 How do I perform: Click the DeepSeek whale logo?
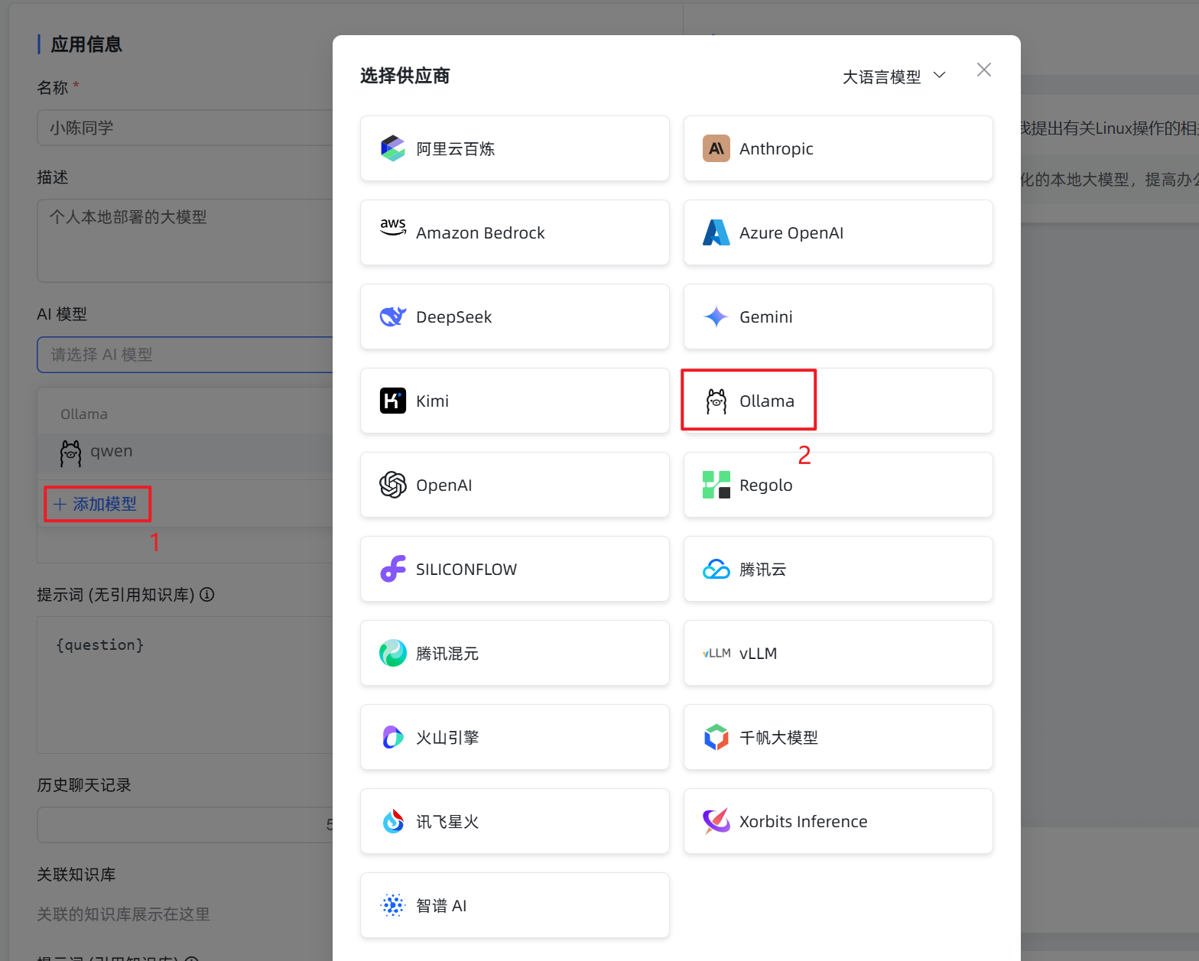tap(393, 317)
